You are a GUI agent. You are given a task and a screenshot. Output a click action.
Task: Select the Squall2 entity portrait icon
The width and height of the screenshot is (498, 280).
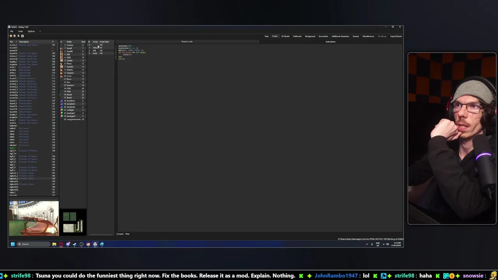click(61, 51)
